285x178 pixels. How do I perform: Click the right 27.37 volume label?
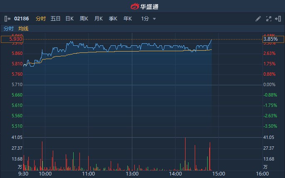[x=269, y=148]
